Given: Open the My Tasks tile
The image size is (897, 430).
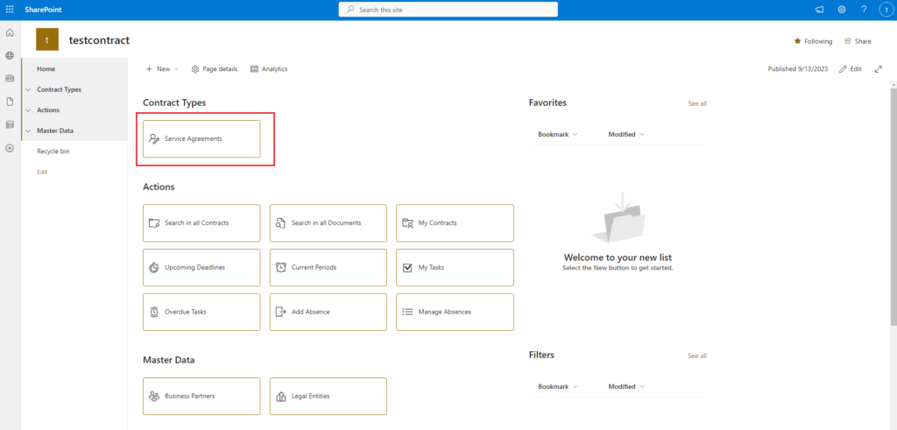Looking at the screenshot, I should (455, 267).
